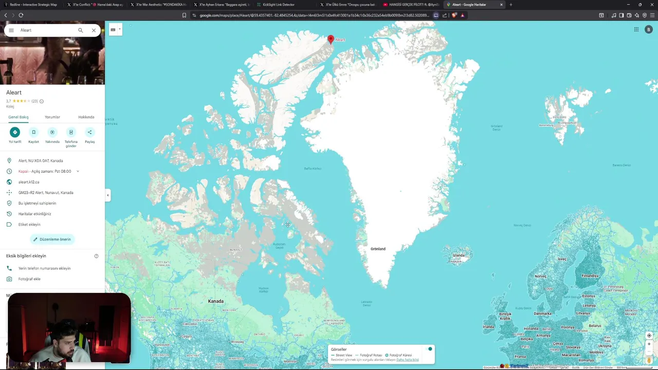
Task: Click the Yakınında nearby icon
Action: coord(52,132)
